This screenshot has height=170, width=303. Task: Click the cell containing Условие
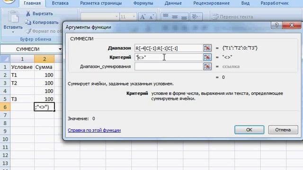22,67
